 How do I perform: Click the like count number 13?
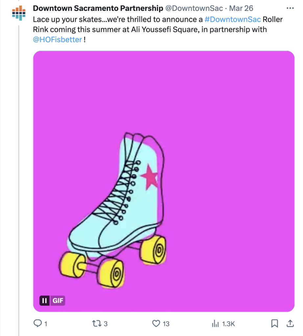click(166, 324)
